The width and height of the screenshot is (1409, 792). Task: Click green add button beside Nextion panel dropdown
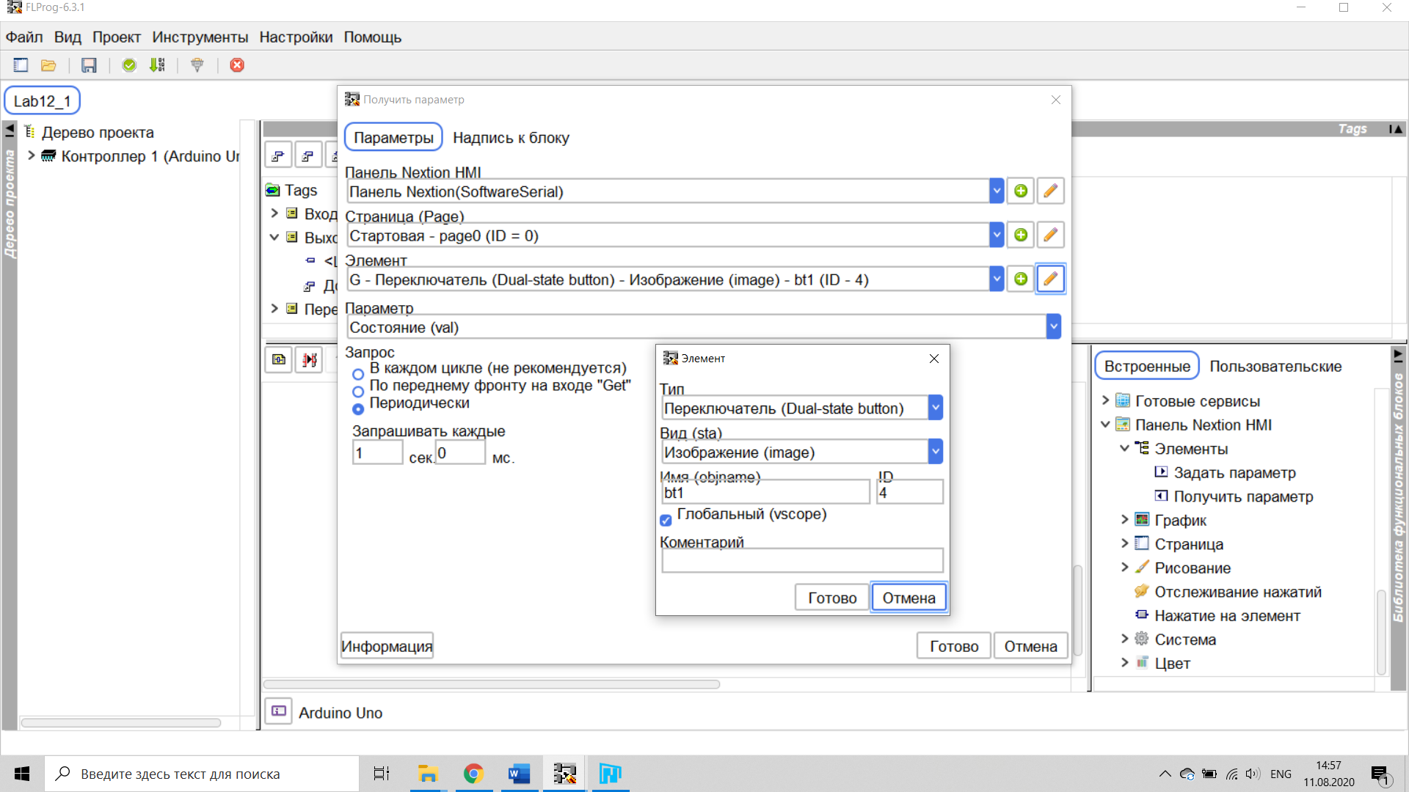[x=1021, y=191]
